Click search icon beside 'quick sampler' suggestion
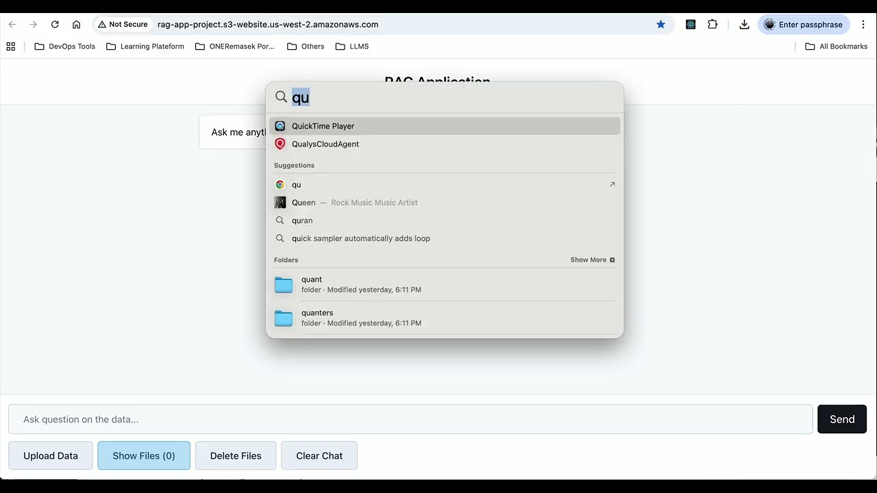 coord(280,238)
